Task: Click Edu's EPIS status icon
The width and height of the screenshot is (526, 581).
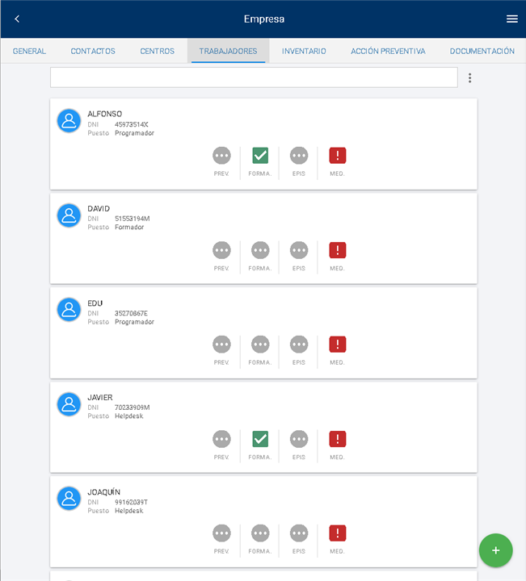Action: tap(299, 345)
